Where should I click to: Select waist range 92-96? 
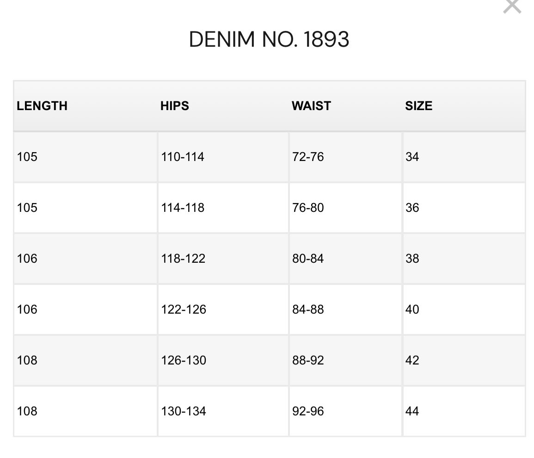tap(308, 411)
